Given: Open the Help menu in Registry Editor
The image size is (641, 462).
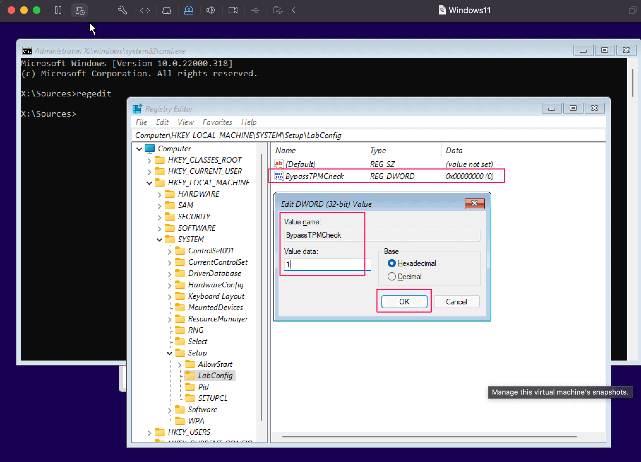Looking at the screenshot, I should [x=249, y=122].
